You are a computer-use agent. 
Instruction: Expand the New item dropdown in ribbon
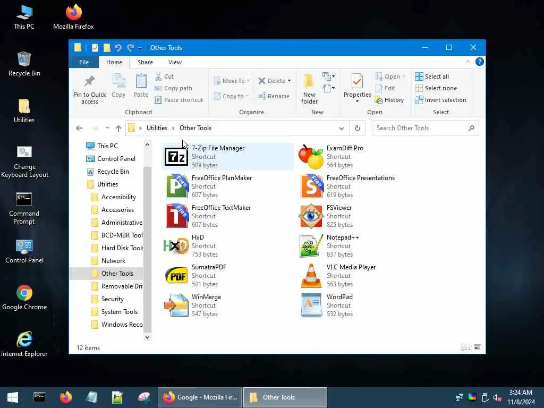coord(328,76)
